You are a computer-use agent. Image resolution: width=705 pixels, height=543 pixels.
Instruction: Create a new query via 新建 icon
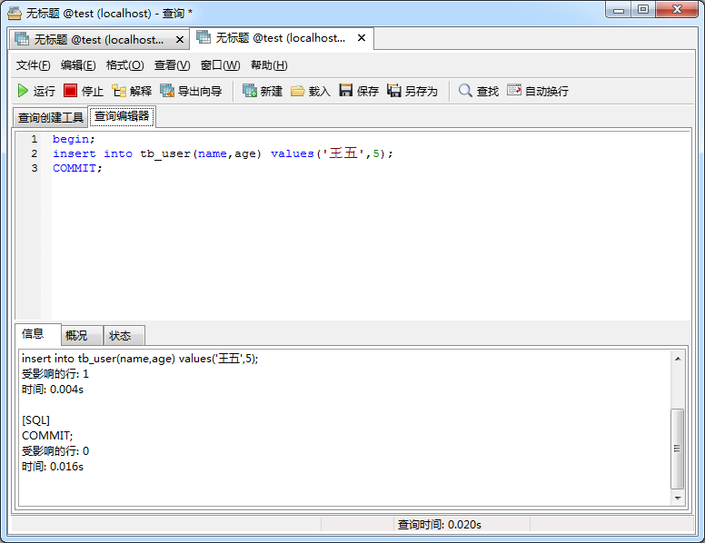[250, 91]
